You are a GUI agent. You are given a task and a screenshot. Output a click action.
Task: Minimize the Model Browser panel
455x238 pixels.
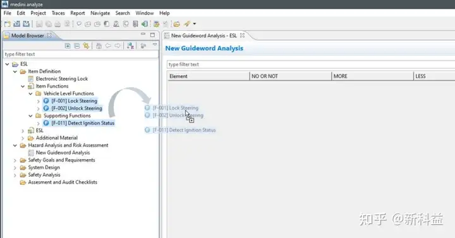pyautogui.click(x=143, y=34)
